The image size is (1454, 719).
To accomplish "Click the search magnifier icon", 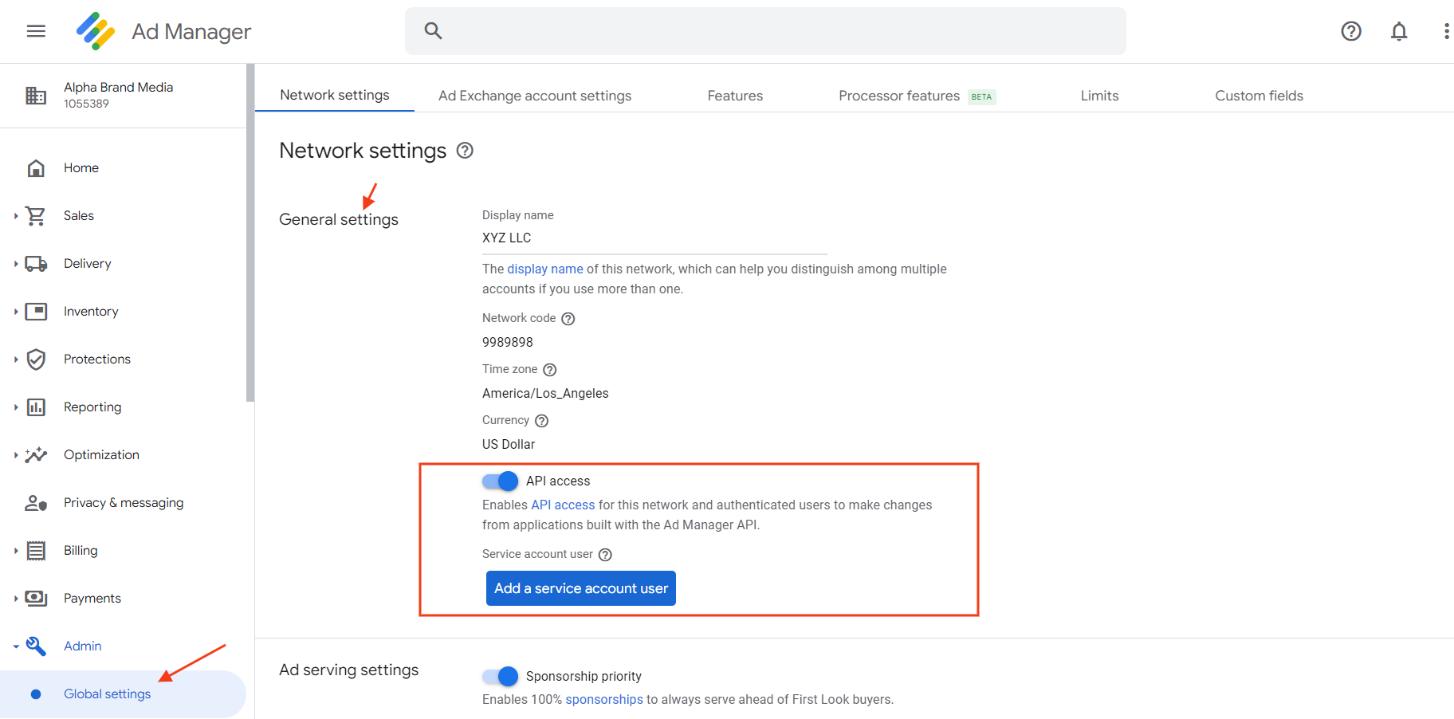I will (433, 30).
